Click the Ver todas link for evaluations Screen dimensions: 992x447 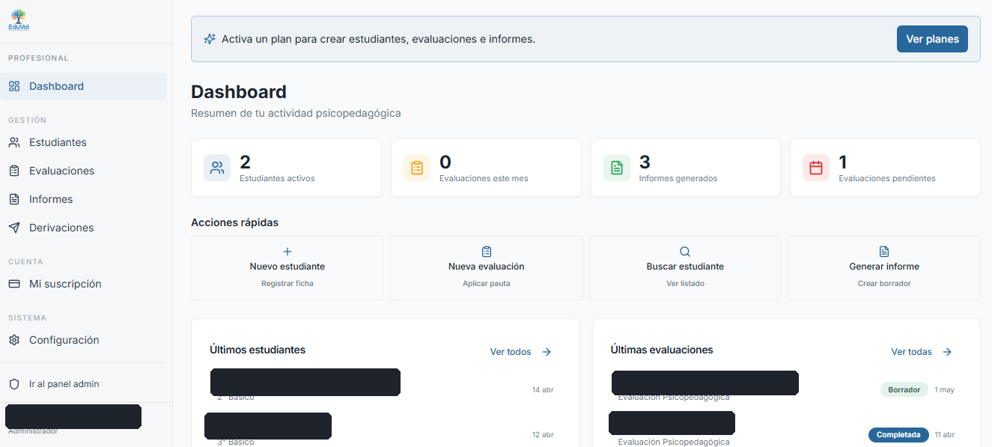click(x=911, y=352)
